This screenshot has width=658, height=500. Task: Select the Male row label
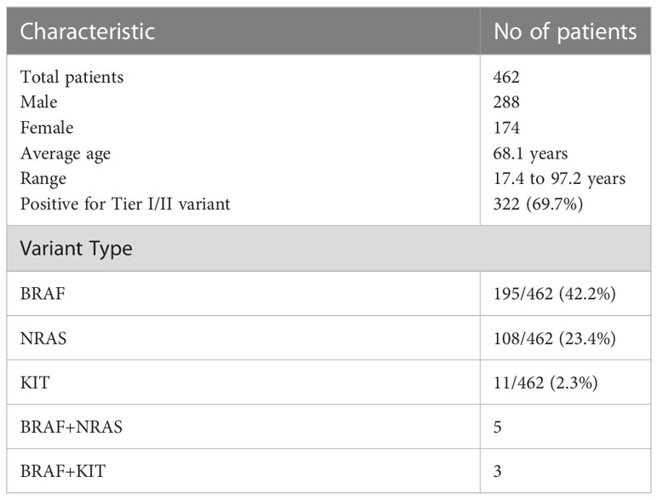pos(38,102)
